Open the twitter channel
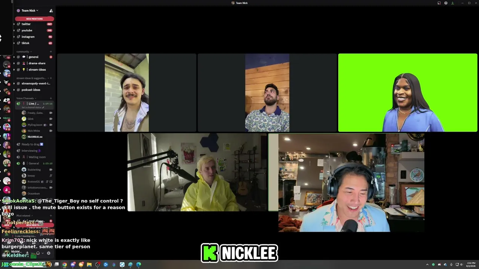 click(x=34, y=24)
